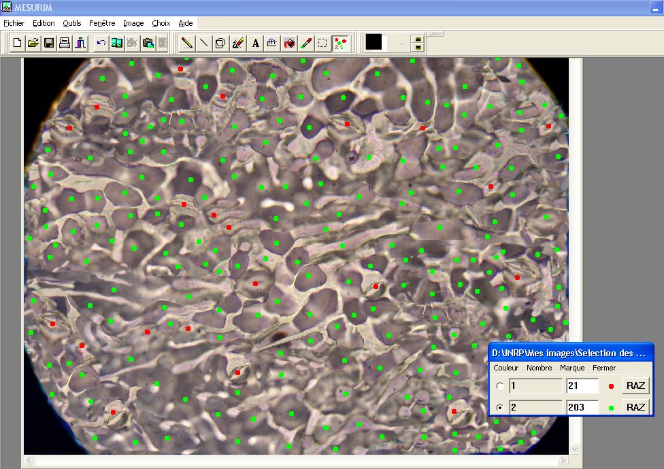The height and width of the screenshot is (469, 664).
Task: Save the image with the floppy disk icon
Action: 49,43
